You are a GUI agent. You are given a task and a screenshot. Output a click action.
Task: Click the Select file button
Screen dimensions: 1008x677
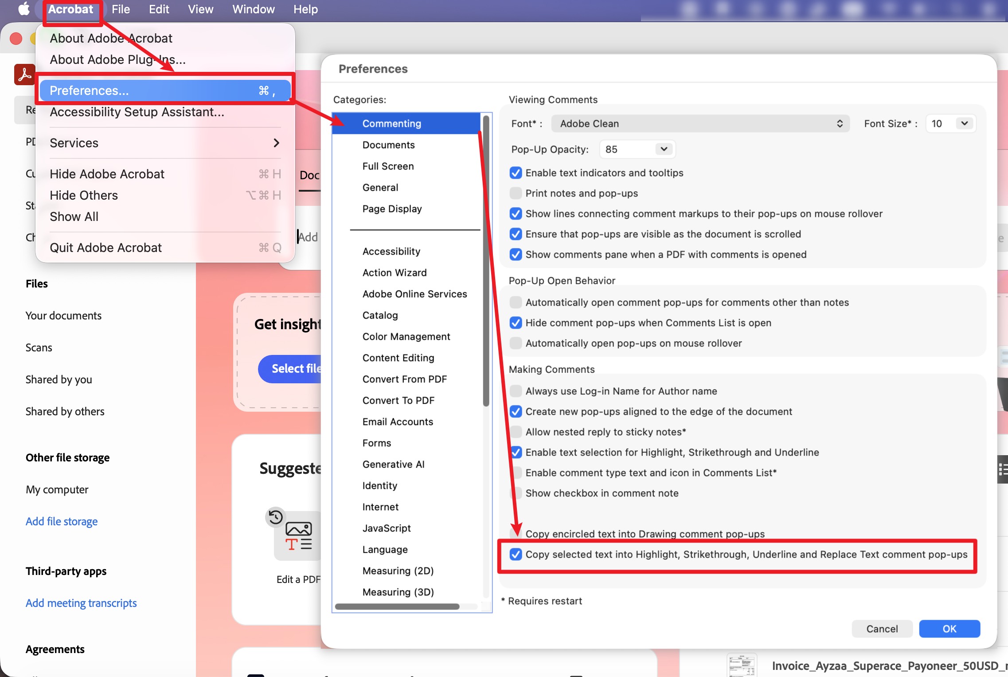coord(290,369)
